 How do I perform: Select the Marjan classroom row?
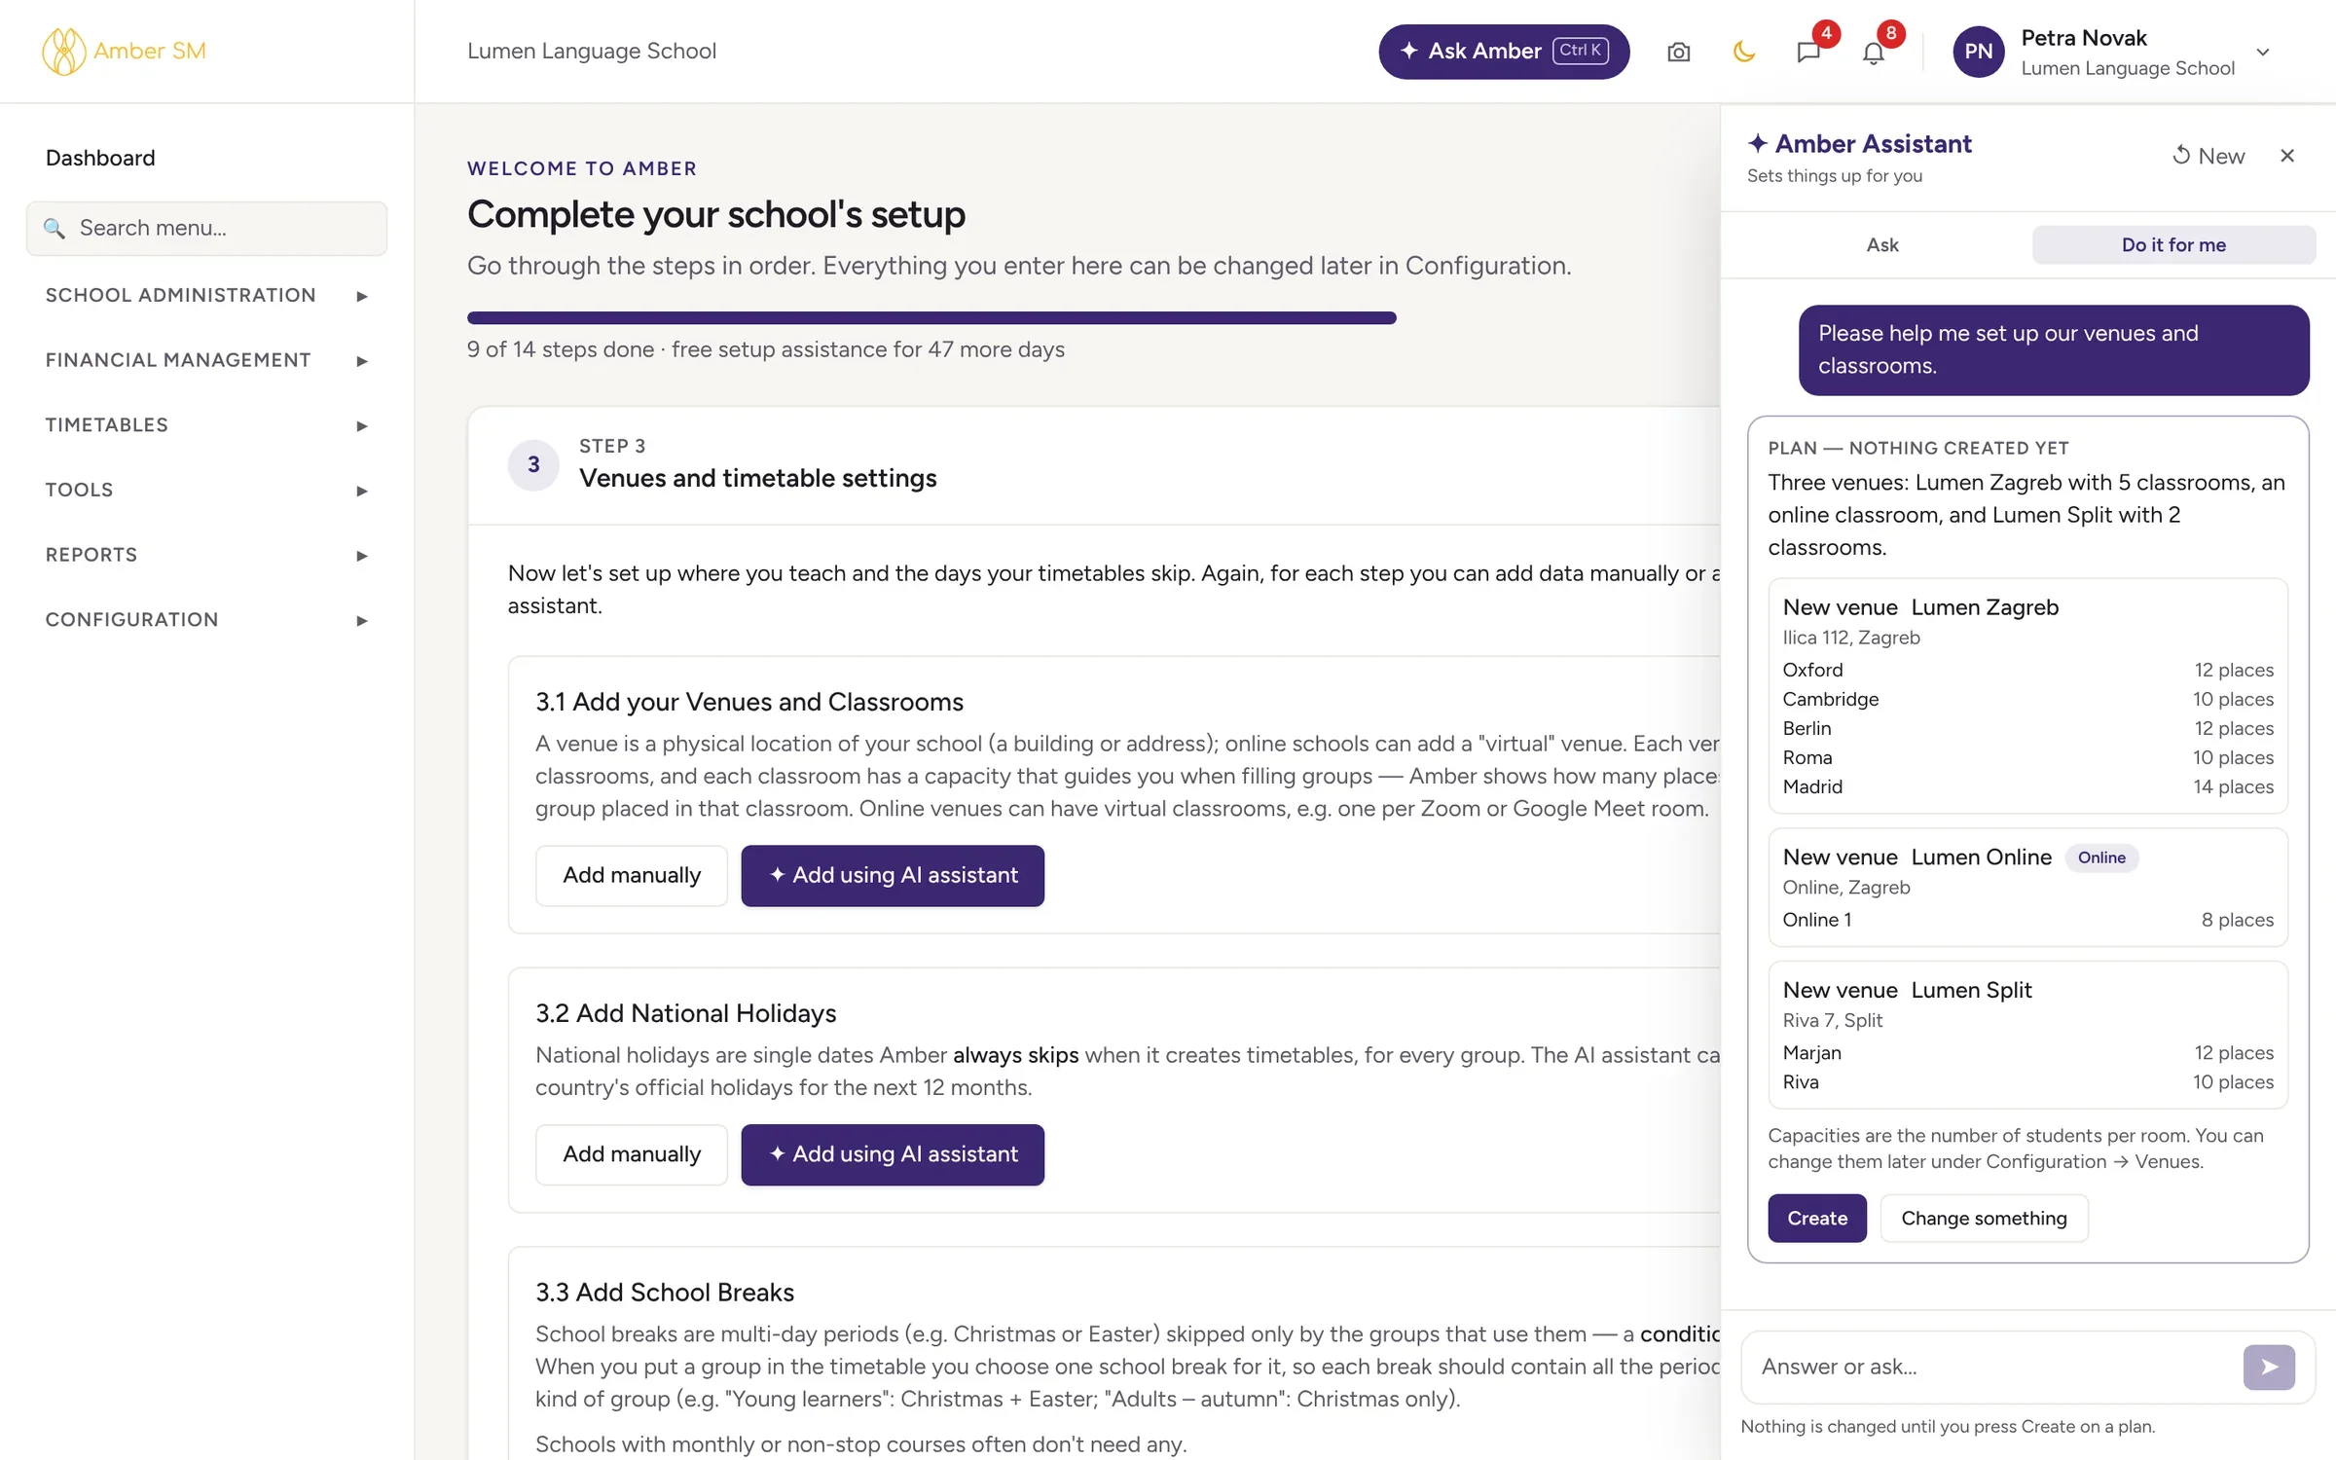(2027, 1052)
